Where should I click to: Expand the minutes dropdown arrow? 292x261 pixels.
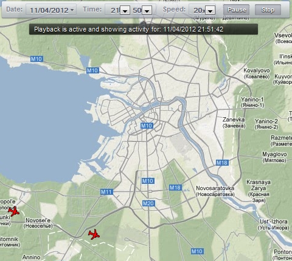[x=147, y=10]
